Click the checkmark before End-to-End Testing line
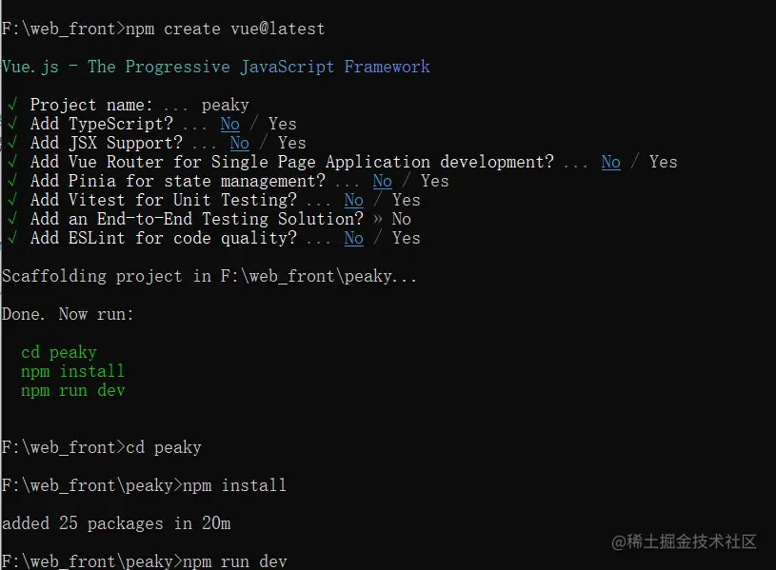The image size is (776, 570). pyautogui.click(x=11, y=219)
